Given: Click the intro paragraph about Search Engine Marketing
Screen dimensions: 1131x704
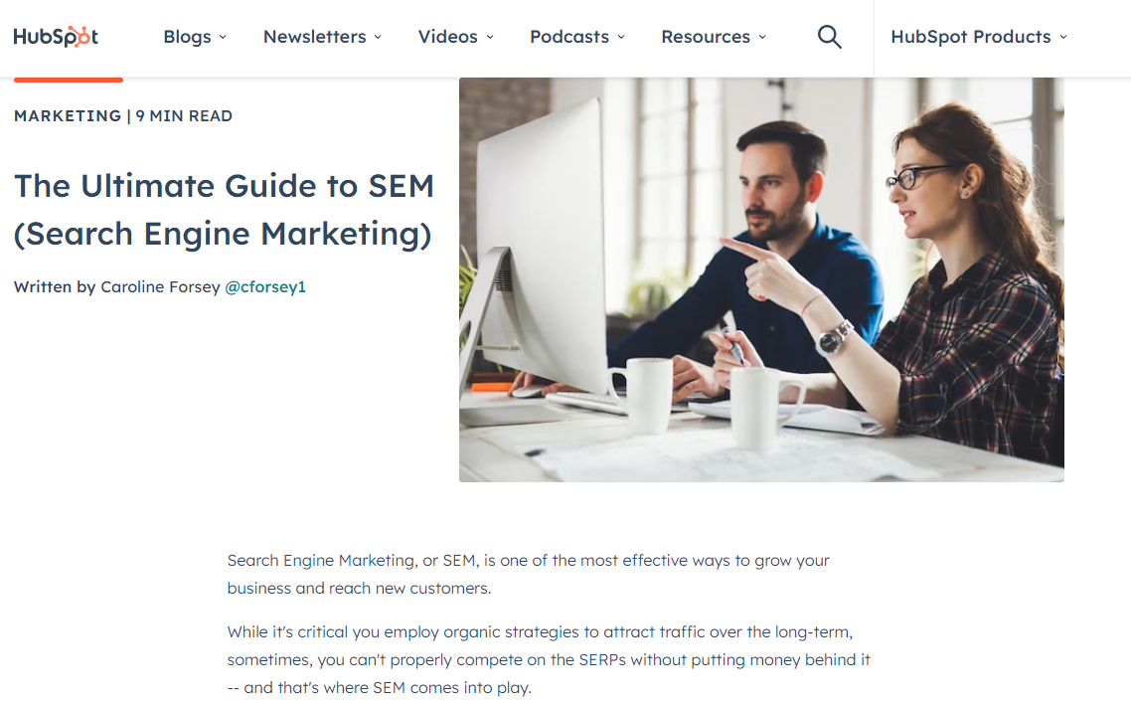Looking at the screenshot, I should click(528, 574).
